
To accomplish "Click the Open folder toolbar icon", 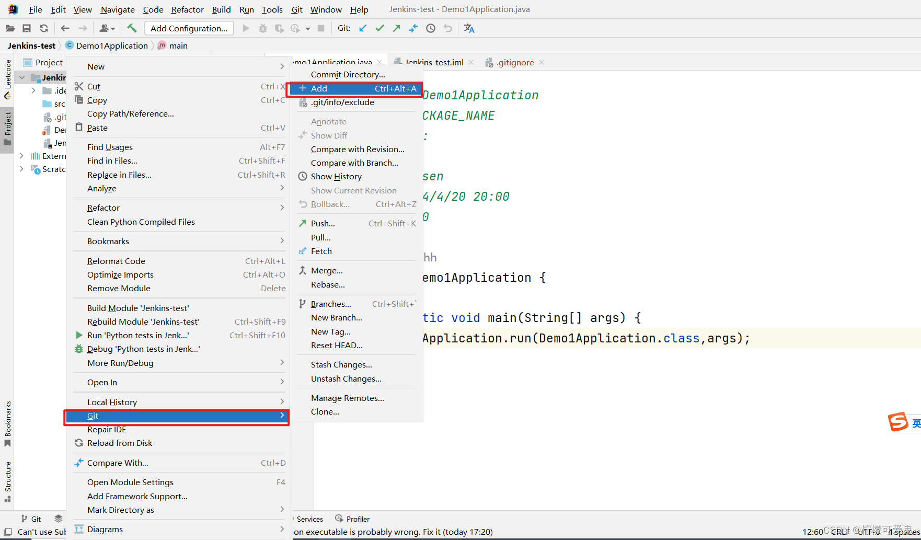I will coord(10,28).
